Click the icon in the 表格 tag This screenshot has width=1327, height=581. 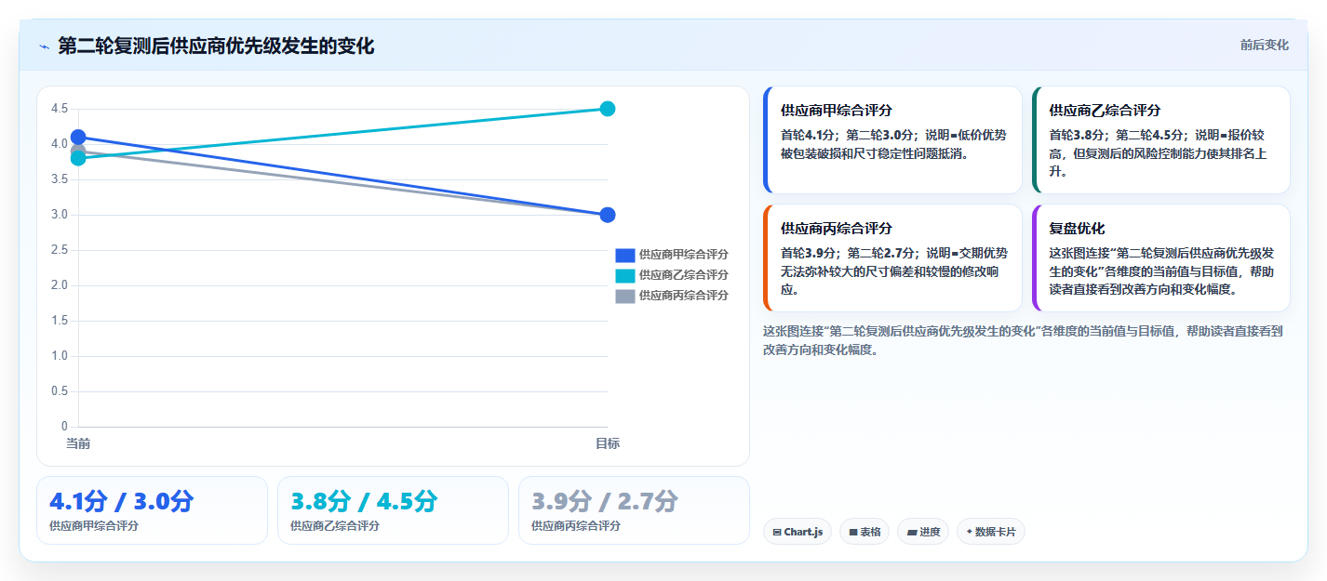[853, 533]
